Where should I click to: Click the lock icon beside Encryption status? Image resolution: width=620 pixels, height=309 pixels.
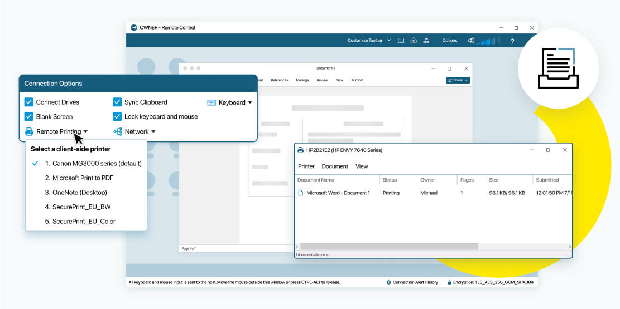450,282
